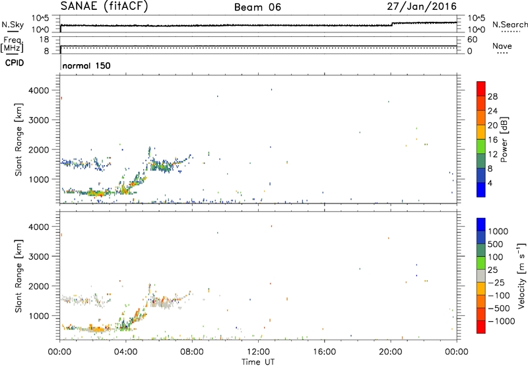The width and height of the screenshot is (528, 366).
Task: Select Slant Range [km] label of velocity panel
Action: [18, 276]
